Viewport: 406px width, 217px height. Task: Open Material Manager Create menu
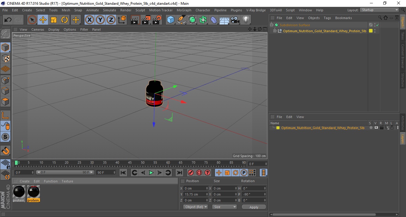click(x=24, y=181)
